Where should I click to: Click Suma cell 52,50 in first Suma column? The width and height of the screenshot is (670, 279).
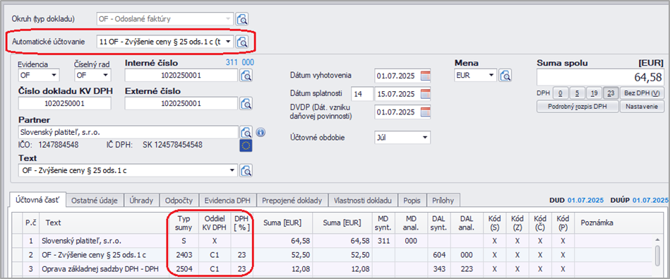coord(283,255)
